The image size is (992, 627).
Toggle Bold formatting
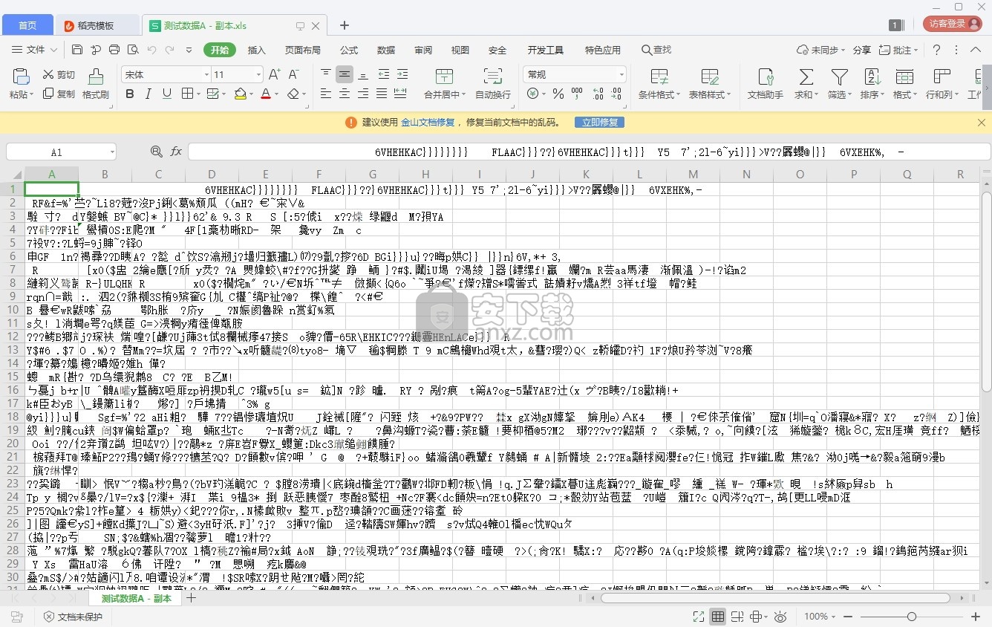coord(130,94)
